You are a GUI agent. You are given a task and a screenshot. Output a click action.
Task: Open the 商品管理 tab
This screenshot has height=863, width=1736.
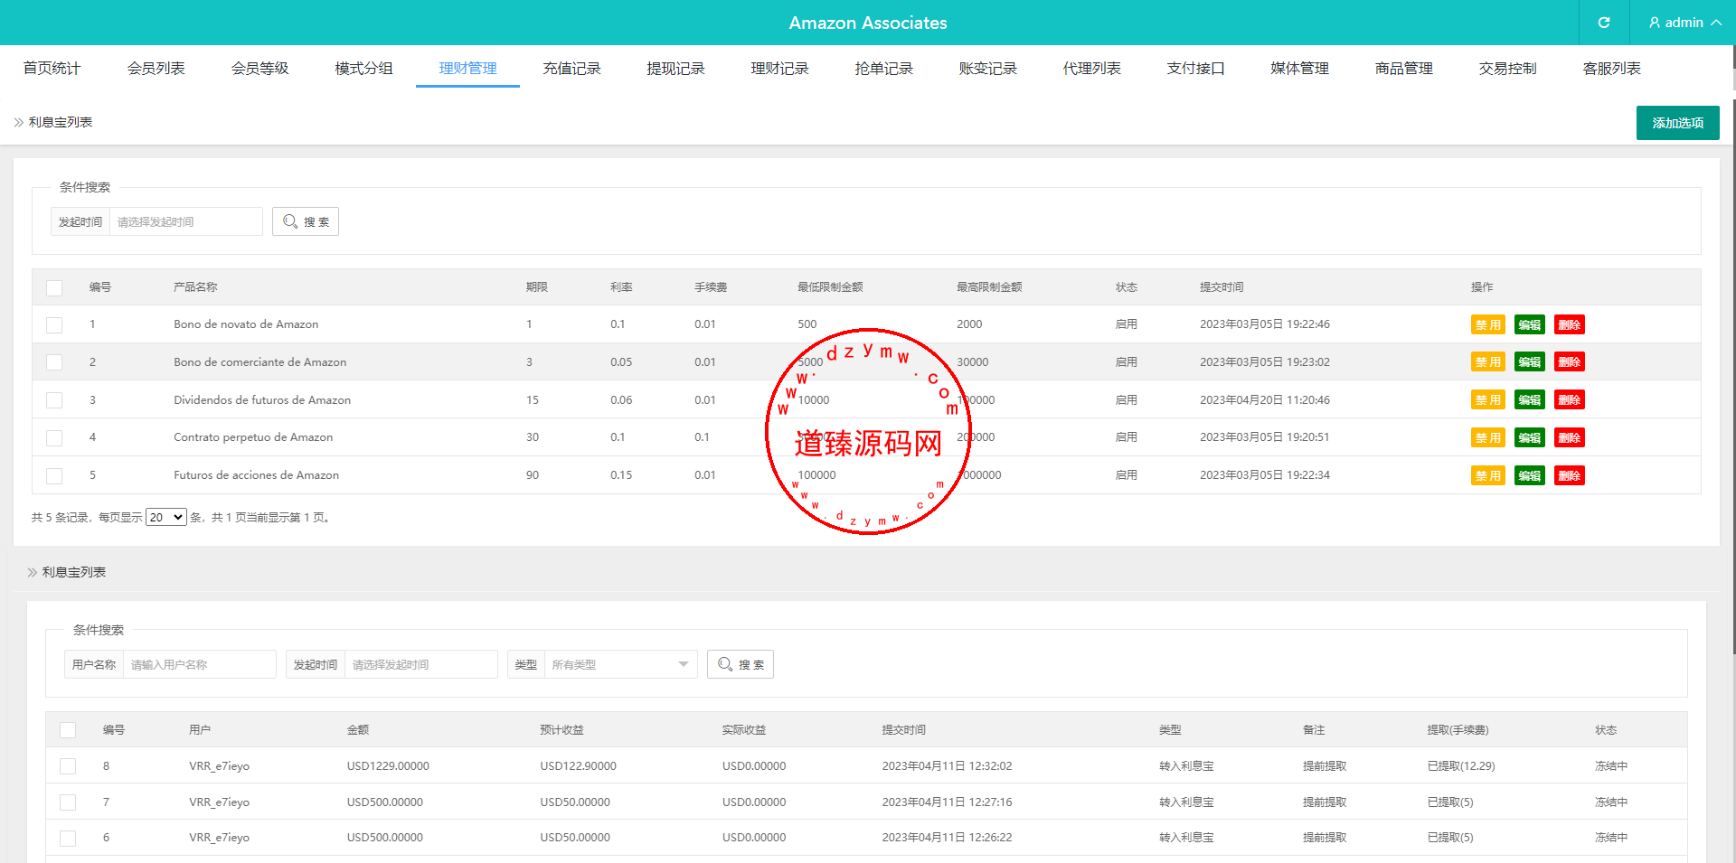[1403, 69]
